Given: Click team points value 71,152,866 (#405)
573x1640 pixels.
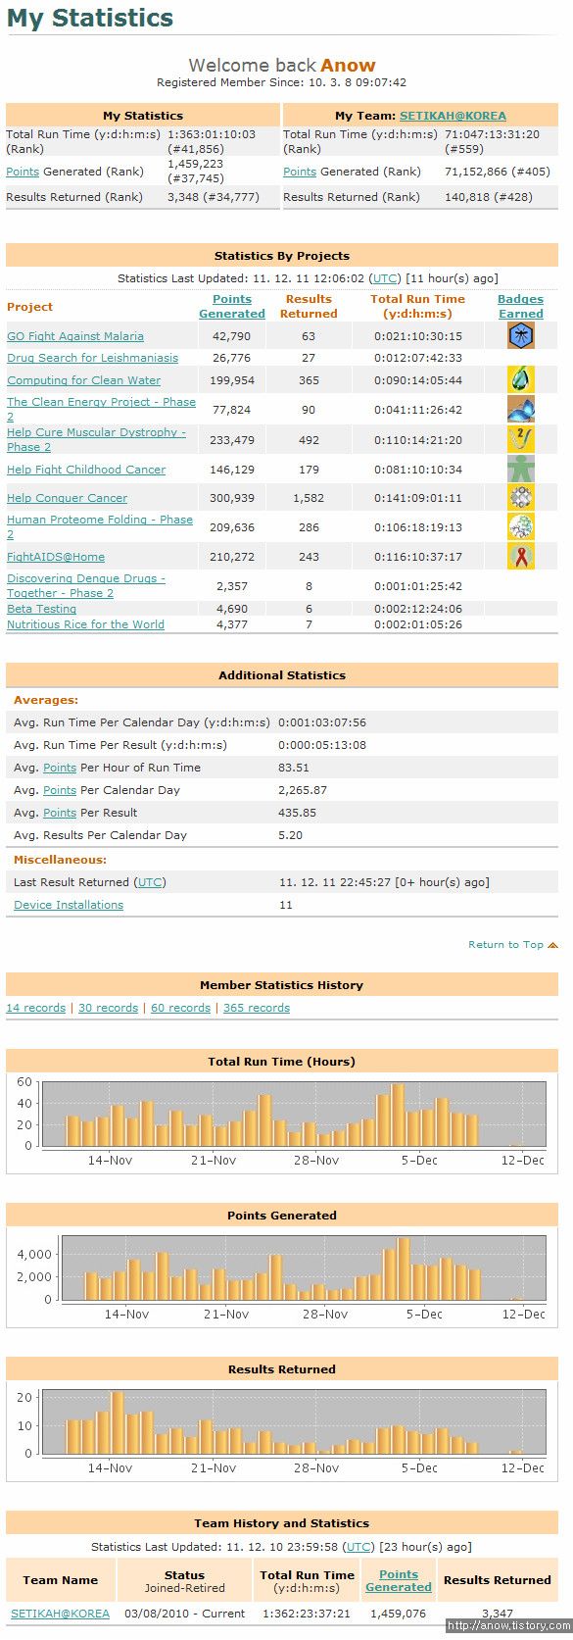Looking at the screenshot, I should click(497, 172).
